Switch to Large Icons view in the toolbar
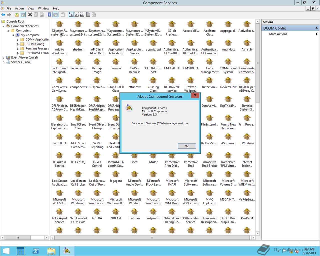This screenshot has height=256, width=320. [x=71, y=14]
